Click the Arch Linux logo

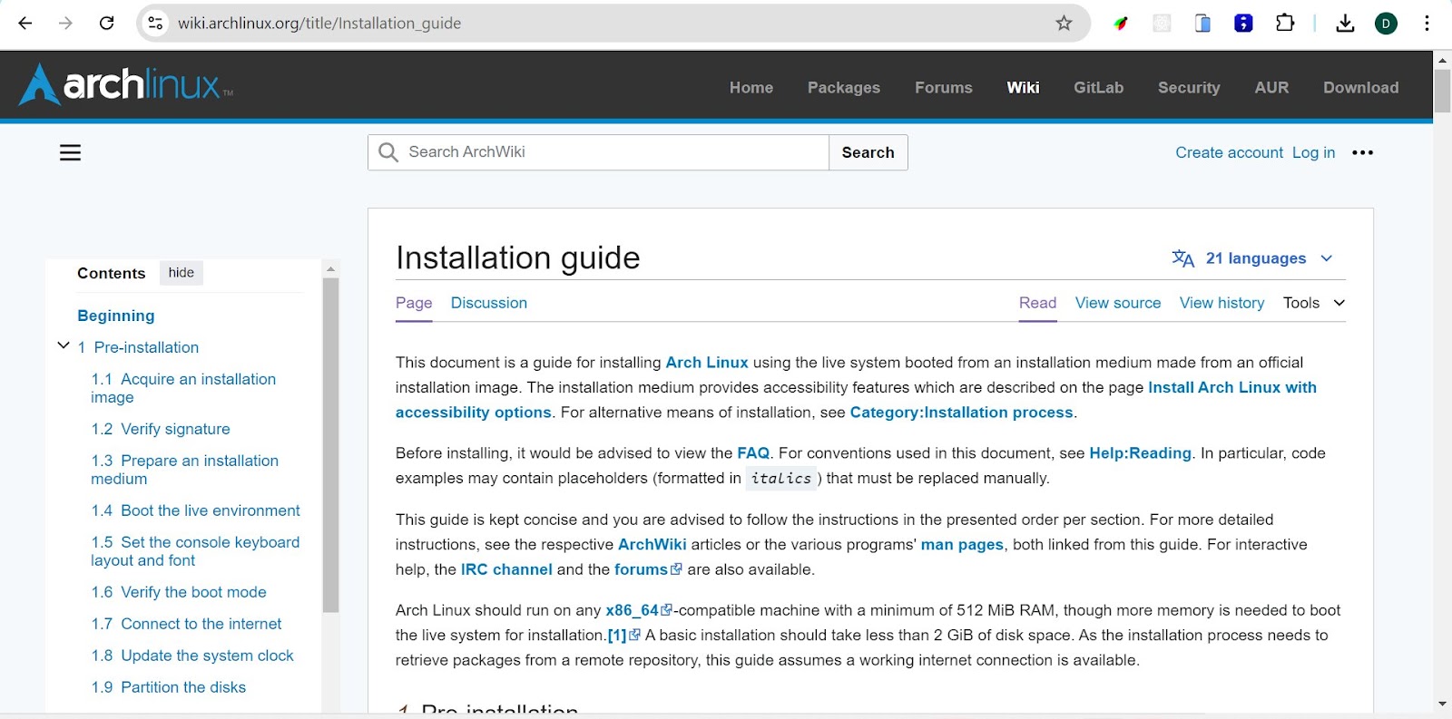[x=126, y=84]
